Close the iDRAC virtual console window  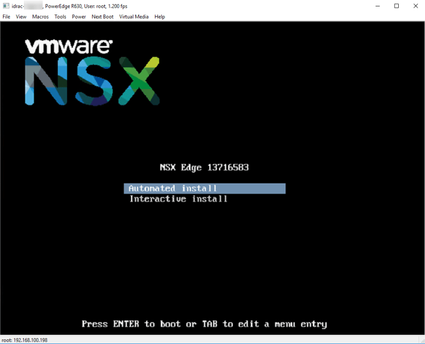click(415, 6)
